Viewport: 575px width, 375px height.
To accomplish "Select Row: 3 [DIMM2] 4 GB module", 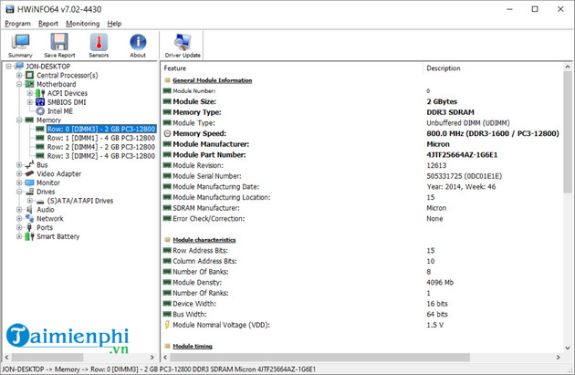I will click(101, 156).
